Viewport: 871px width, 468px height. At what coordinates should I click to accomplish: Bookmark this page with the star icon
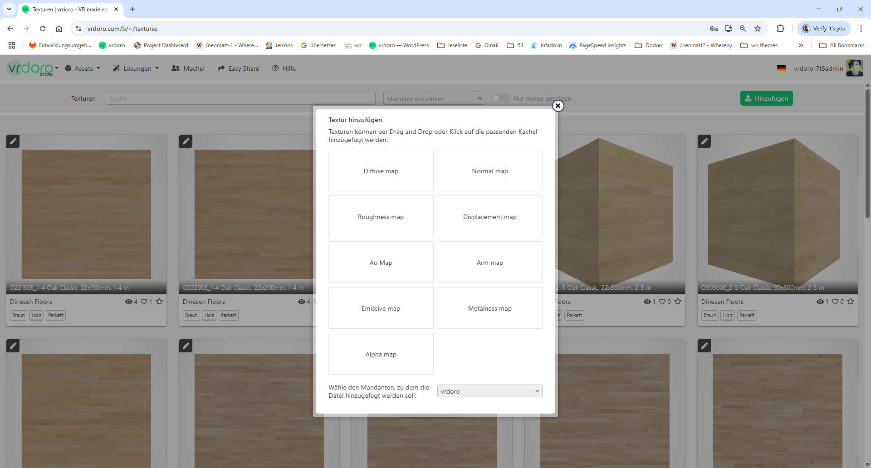click(758, 29)
